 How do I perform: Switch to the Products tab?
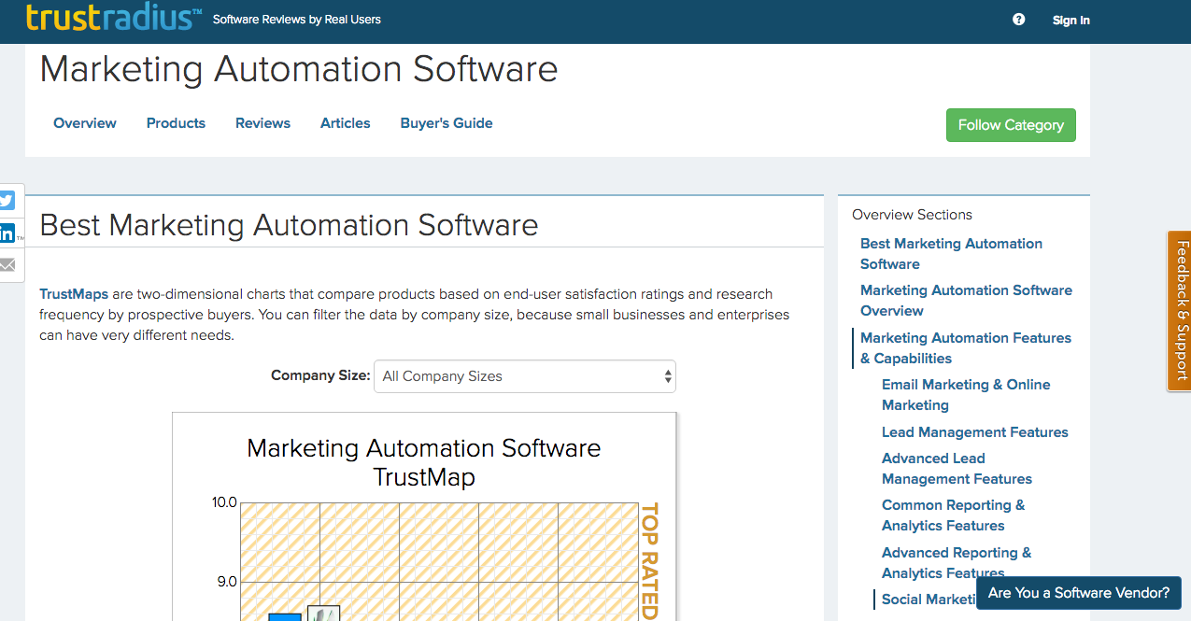(176, 123)
